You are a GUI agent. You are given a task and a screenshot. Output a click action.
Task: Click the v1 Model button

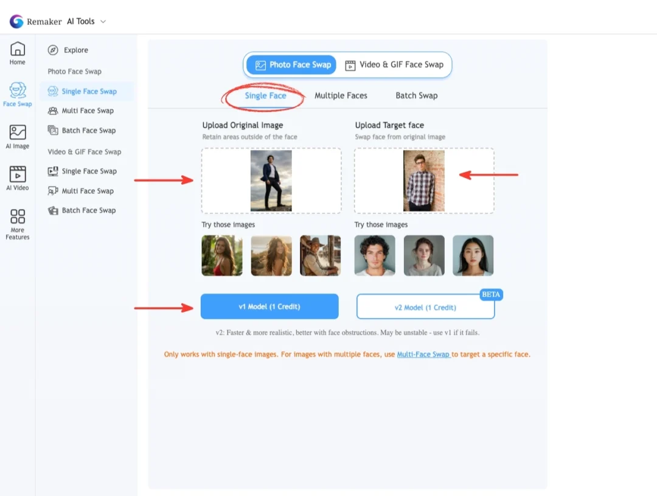coord(269,306)
